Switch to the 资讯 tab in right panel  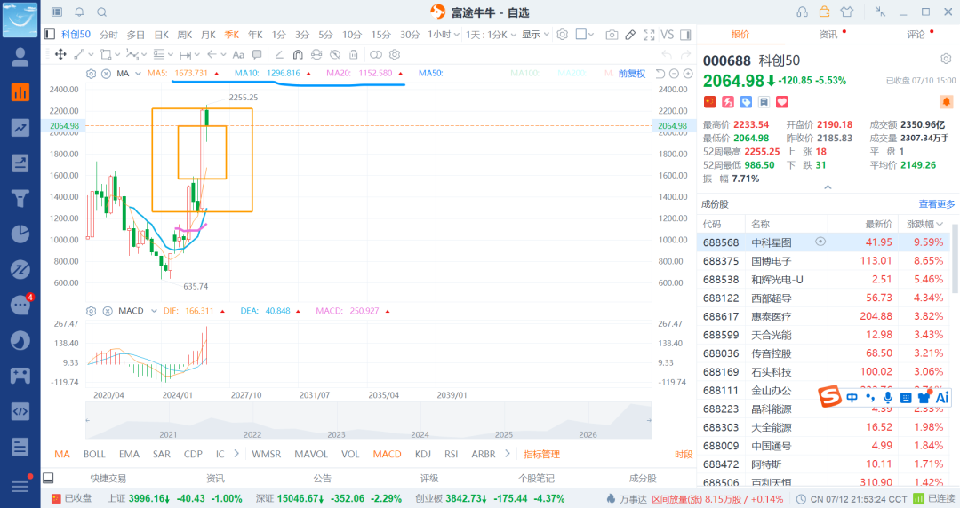click(828, 35)
